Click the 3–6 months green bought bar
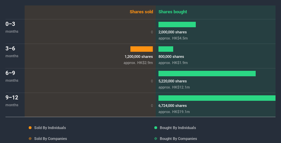Viewport: 281px width, 143px height. pyautogui.click(x=166, y=49)
